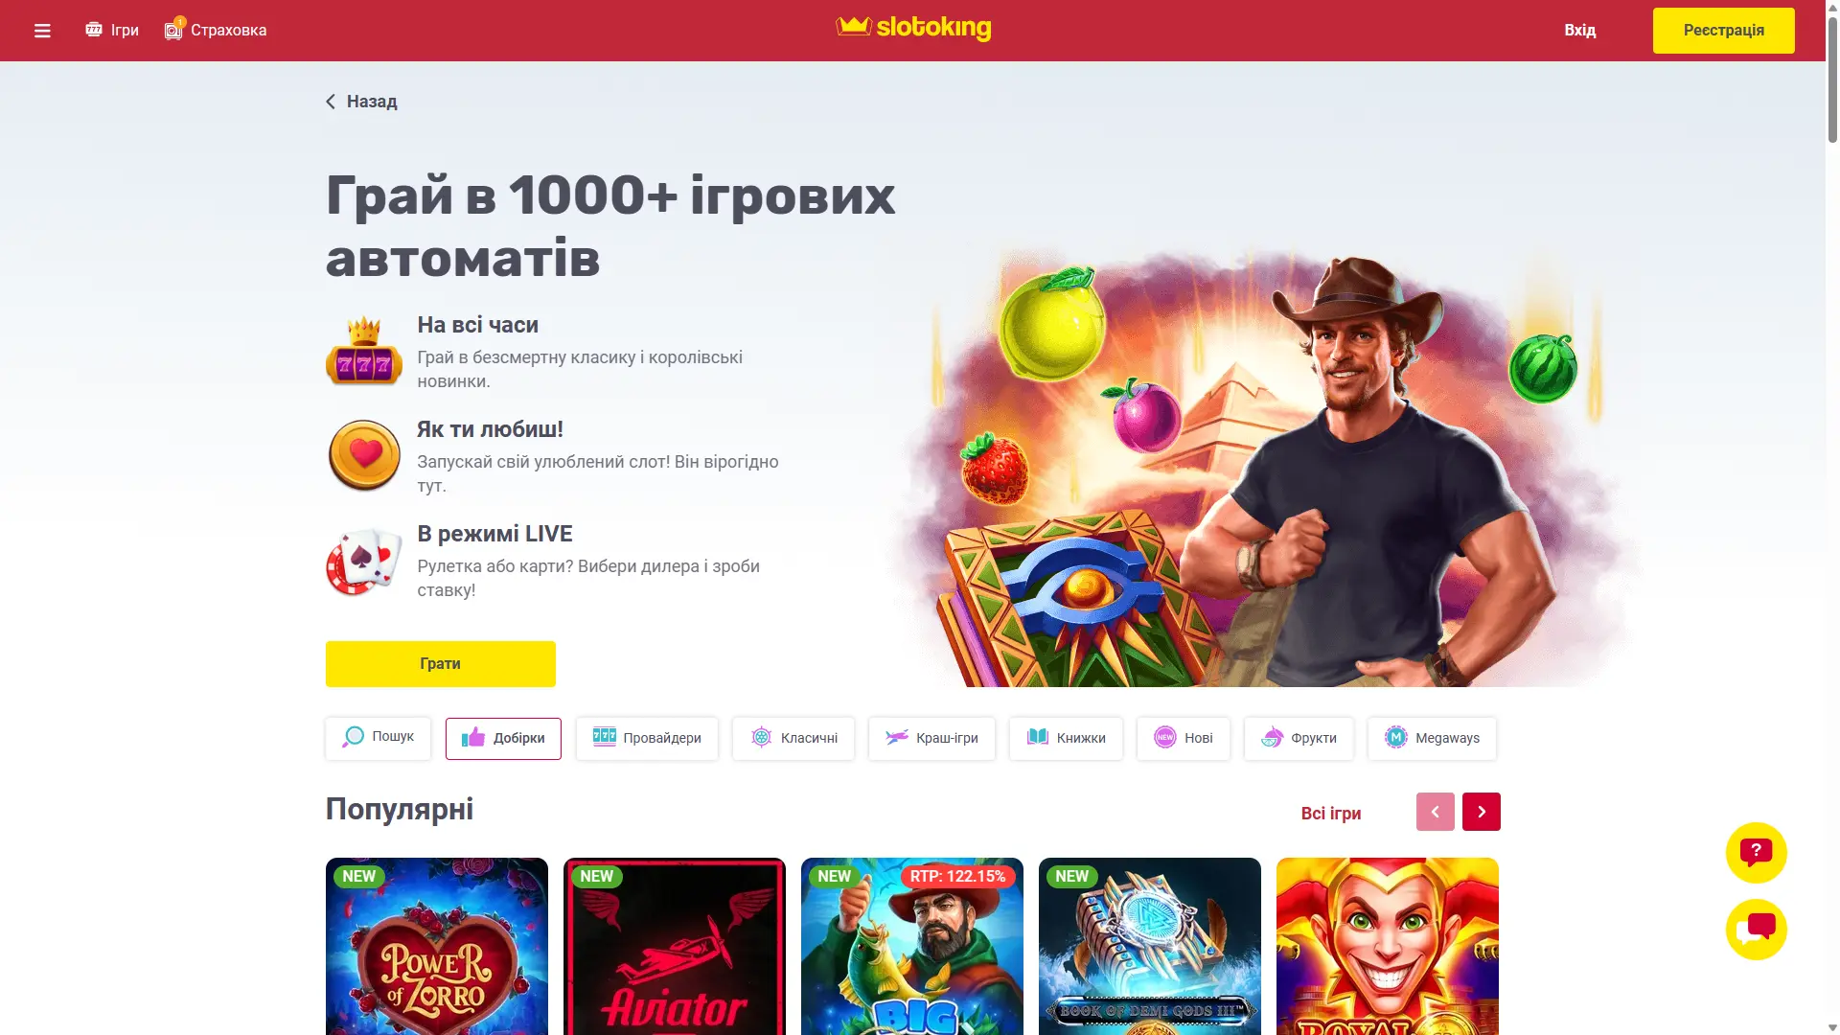Open the live chat bubble icon

pos(1756,929)
